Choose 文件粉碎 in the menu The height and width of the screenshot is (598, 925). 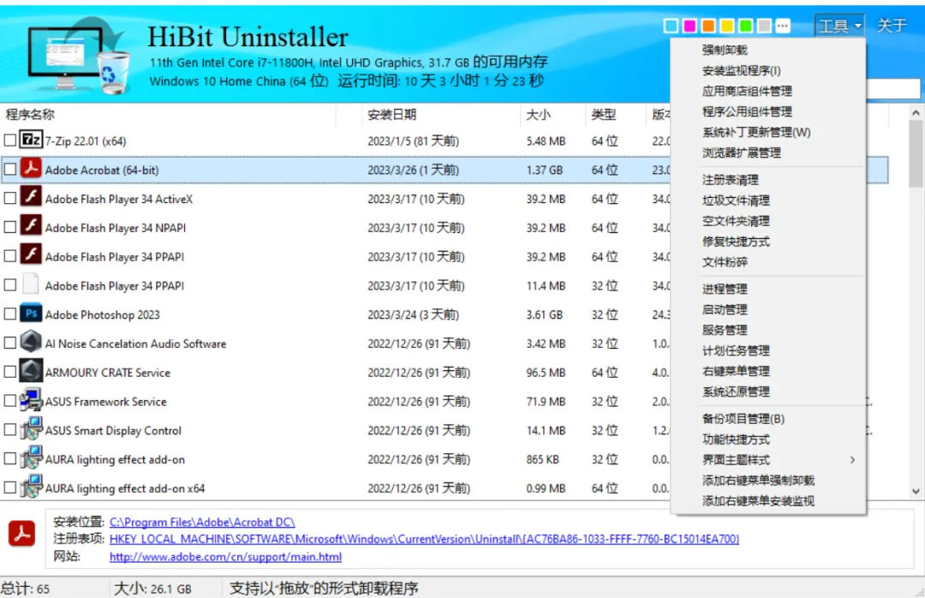(768, 263)
